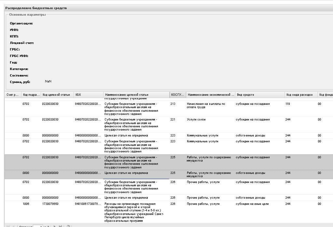Sort by 'Наименование целевой статьи' header

pyautogui.click(x=136, y=95)
